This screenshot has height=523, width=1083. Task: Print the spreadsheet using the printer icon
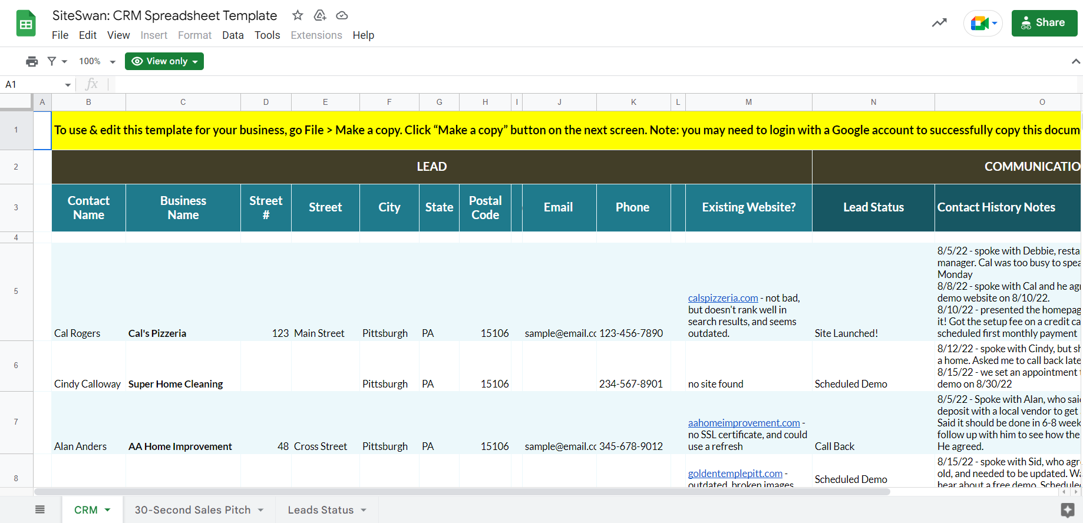click(x=32, y=61)
